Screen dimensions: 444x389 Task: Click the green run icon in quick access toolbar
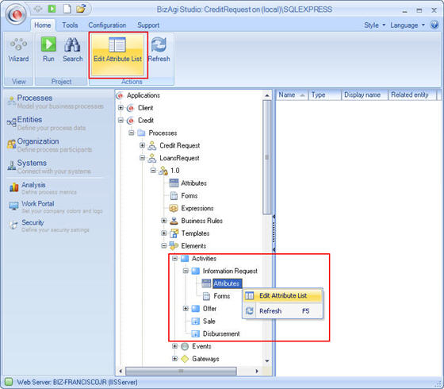(52, 9)
